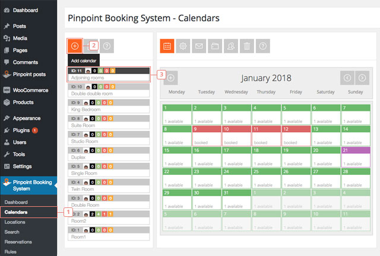Click January 24 day cell

[237, 178]
